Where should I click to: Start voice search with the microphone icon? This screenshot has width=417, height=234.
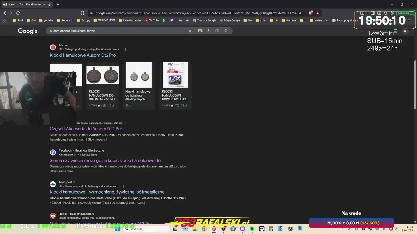click(x=208, y=31)
